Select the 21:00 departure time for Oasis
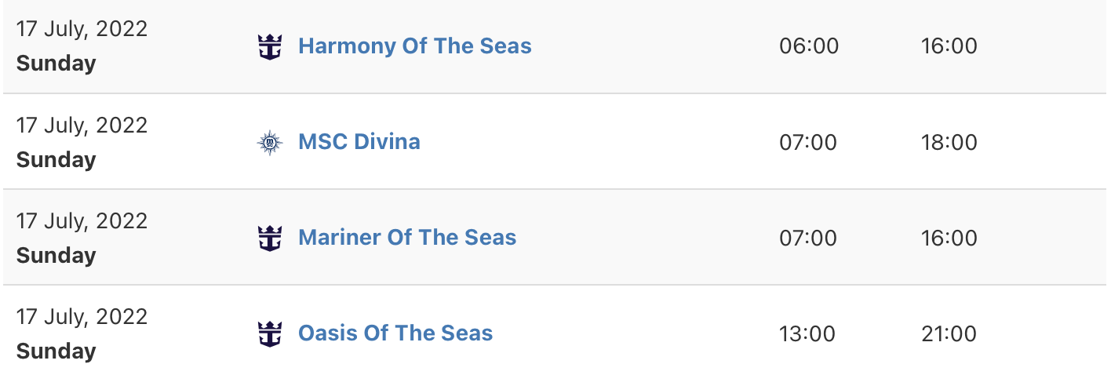Viewport: 1111px width, 375px height. [x=949, y=334]
